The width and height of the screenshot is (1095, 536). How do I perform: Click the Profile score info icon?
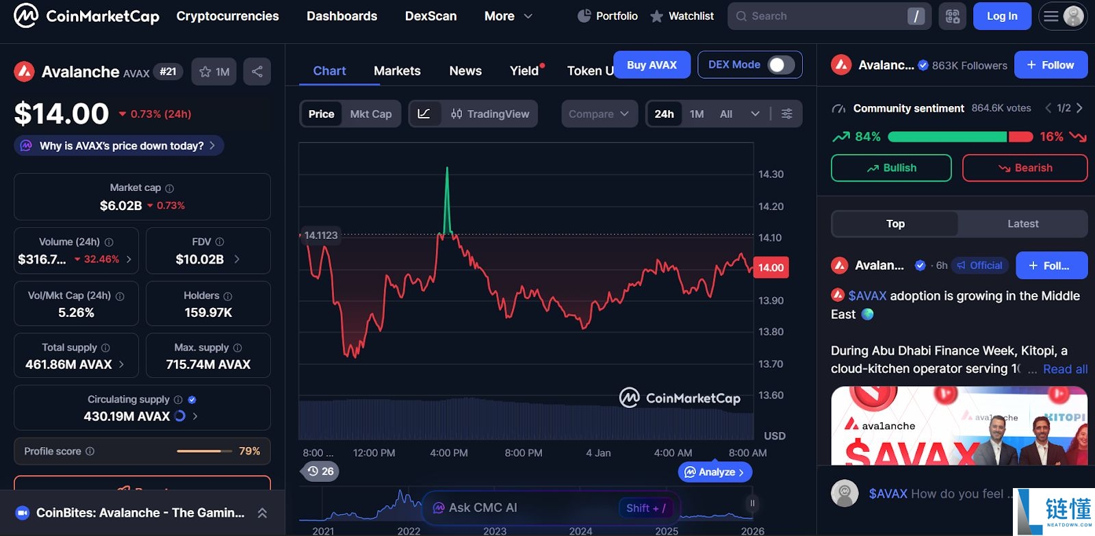point(90,452)
